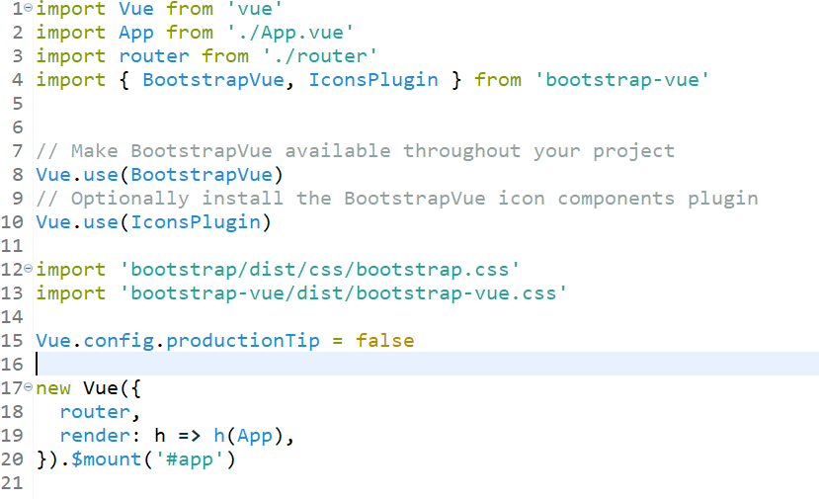
Task: Click Vue.use(IconsPlugin) on line 10
Action: point(153,222)
